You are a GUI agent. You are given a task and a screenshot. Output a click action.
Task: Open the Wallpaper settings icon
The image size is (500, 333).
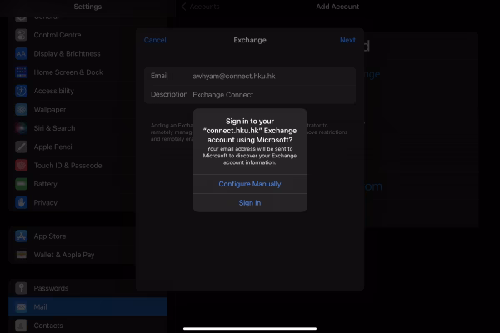tap(22, 110)
